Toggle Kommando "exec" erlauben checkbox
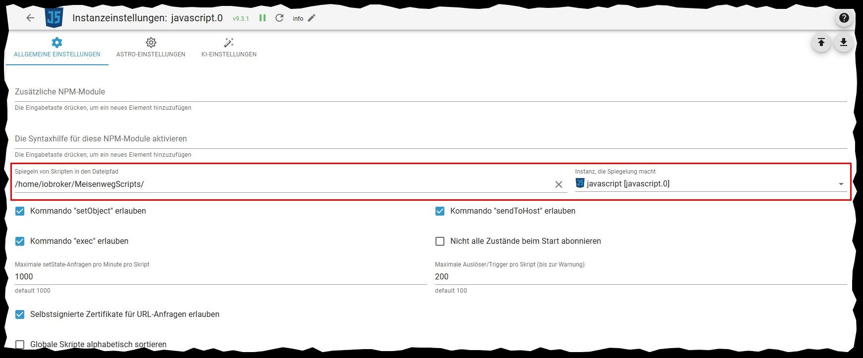 point(20,241)
